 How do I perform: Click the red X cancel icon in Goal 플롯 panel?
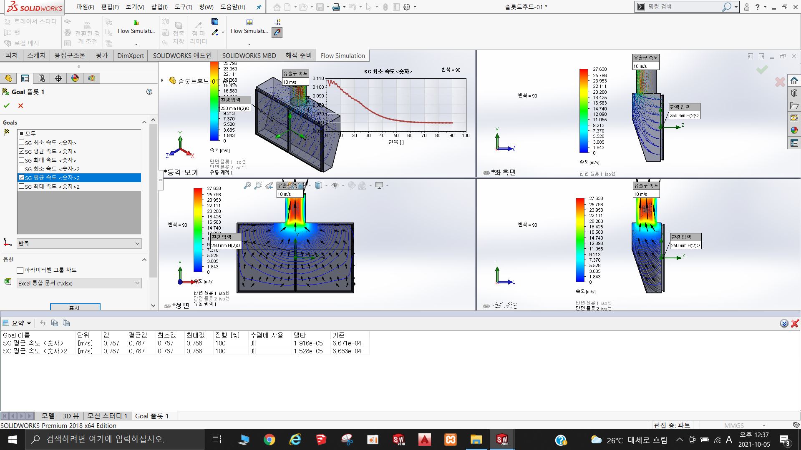20,106
